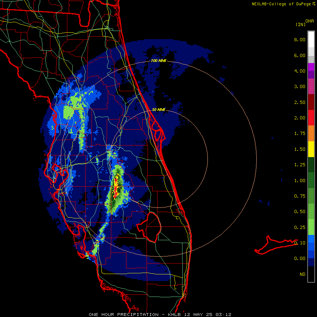
Task: Click the "1.50" legend value
Action: pos(300,149)
